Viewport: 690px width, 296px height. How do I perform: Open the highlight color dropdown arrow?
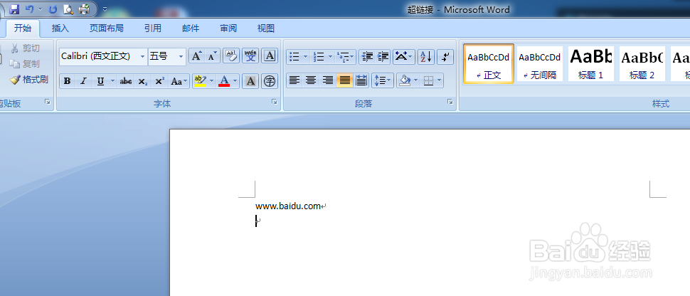[x=212, y=81]
